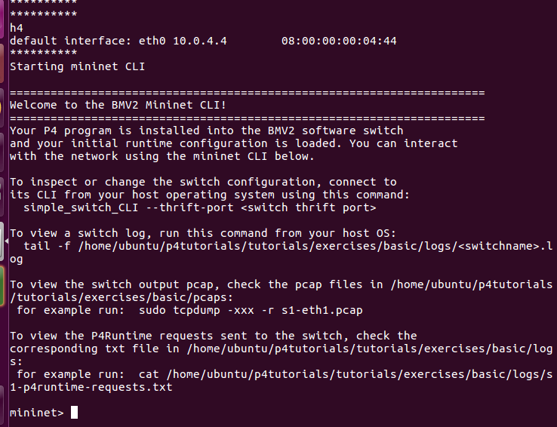Screen dimensions: 557x427
Task: Click the mininet> prompt text
Action: 36,413
